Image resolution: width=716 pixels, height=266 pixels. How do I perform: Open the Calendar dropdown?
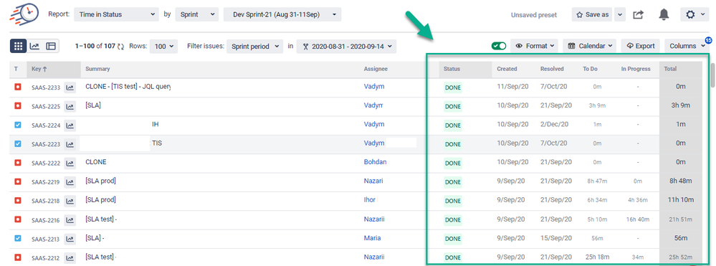[590, 46]
